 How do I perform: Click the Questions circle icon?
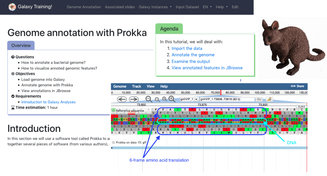[x=13, y=57]
